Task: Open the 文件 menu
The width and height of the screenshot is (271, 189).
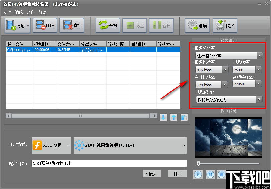Action: 7,12
